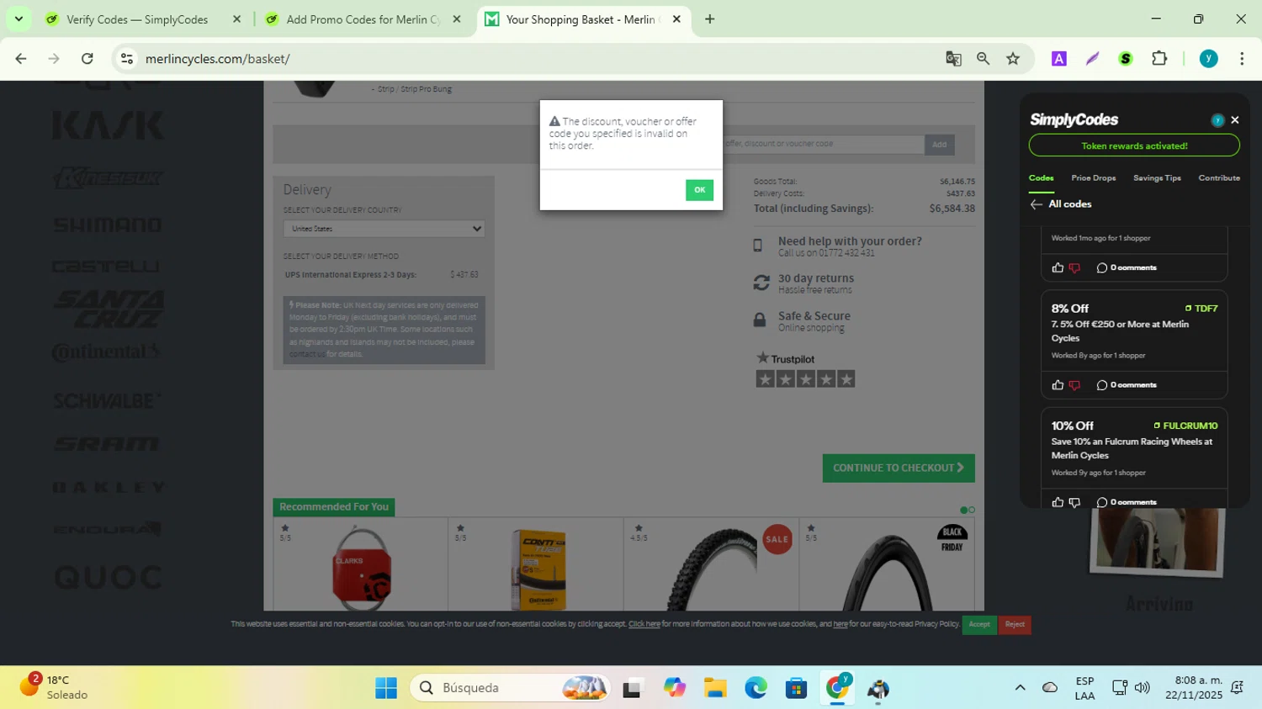Open the SimplyCodes account avatar
The width and height of the screenshot is (1262, 709).
click(1217, 120)
